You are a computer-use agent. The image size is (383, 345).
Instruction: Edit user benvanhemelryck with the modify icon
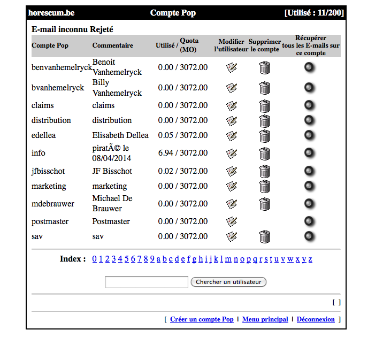coord(231,67)
